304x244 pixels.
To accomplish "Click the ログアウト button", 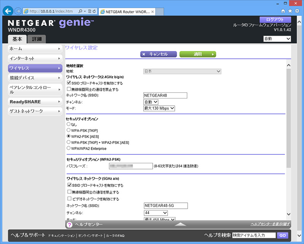I will click(x=275, y=19).
